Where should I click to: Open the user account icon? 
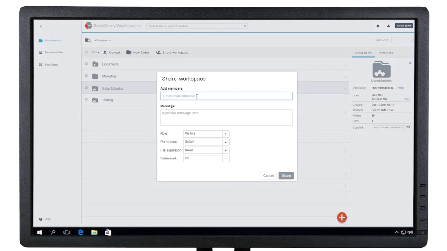coord(388,26)
